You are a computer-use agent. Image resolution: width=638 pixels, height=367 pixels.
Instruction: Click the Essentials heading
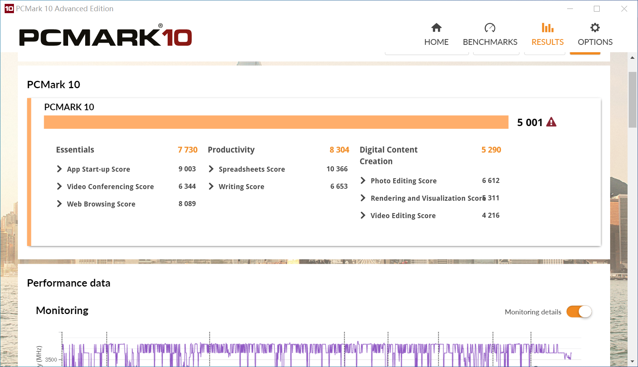(x=75, y=150)
